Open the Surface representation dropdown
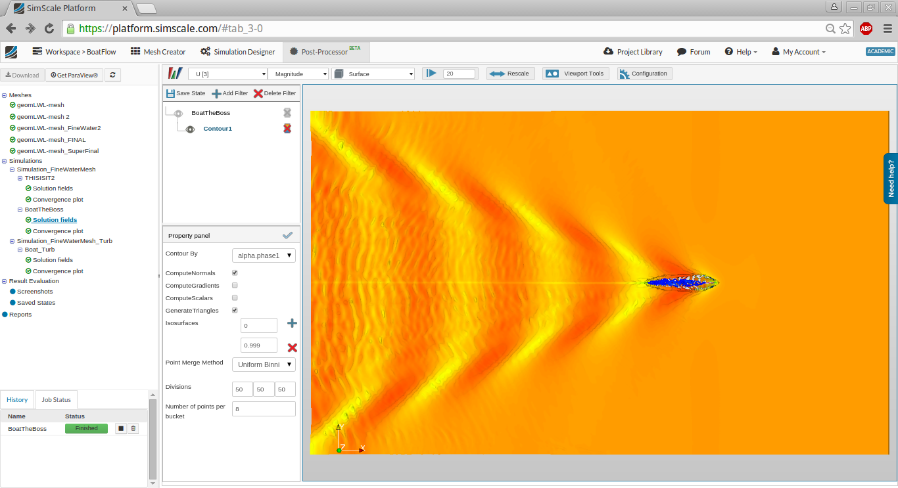Image resolution: width=898 pixels, height=488 pixels. 373,74
